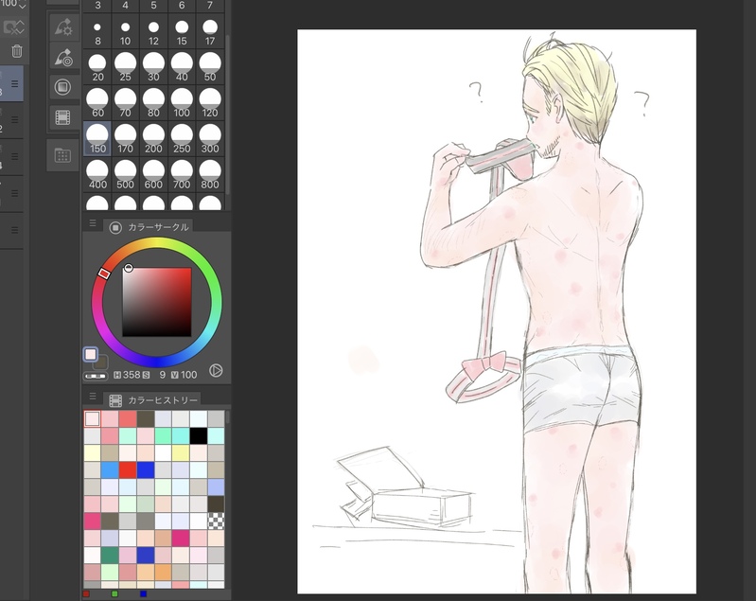This screenshot has width=756, height=601.
Task: Adjust the opacity stepper arrows beside 100
Action: tap(22, 4)
